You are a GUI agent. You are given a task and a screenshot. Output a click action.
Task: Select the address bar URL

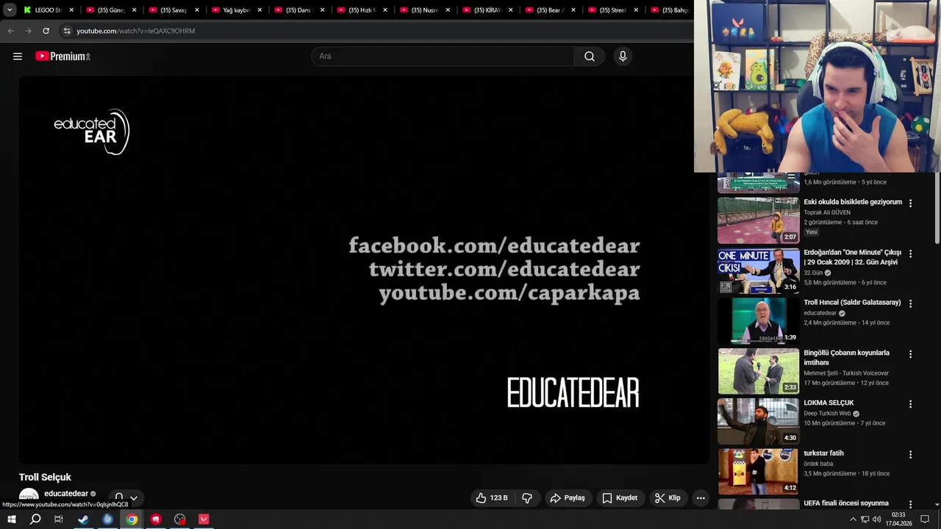[136, 31]
